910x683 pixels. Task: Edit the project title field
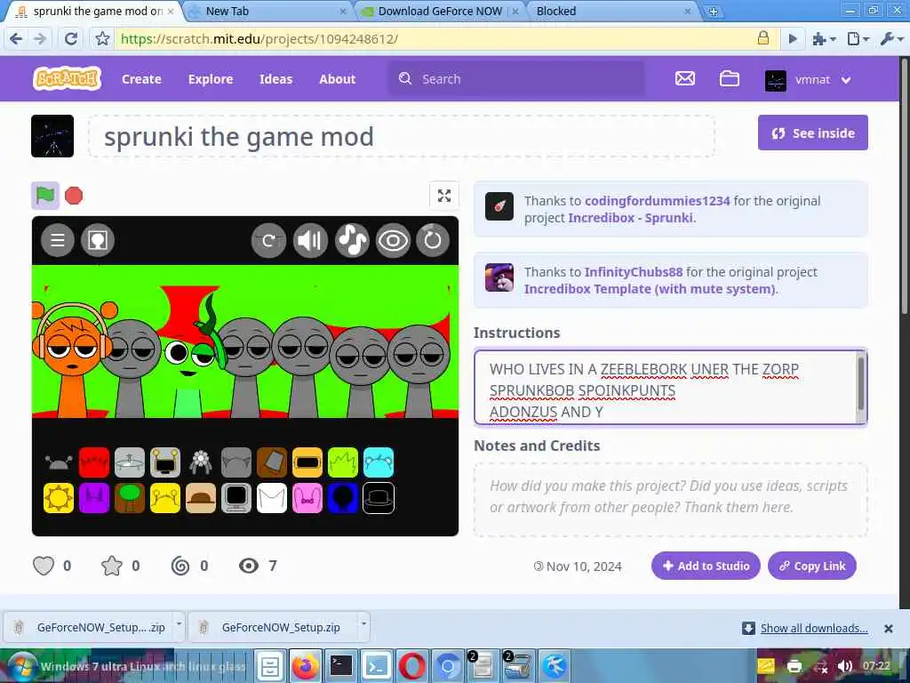point(402,136)
